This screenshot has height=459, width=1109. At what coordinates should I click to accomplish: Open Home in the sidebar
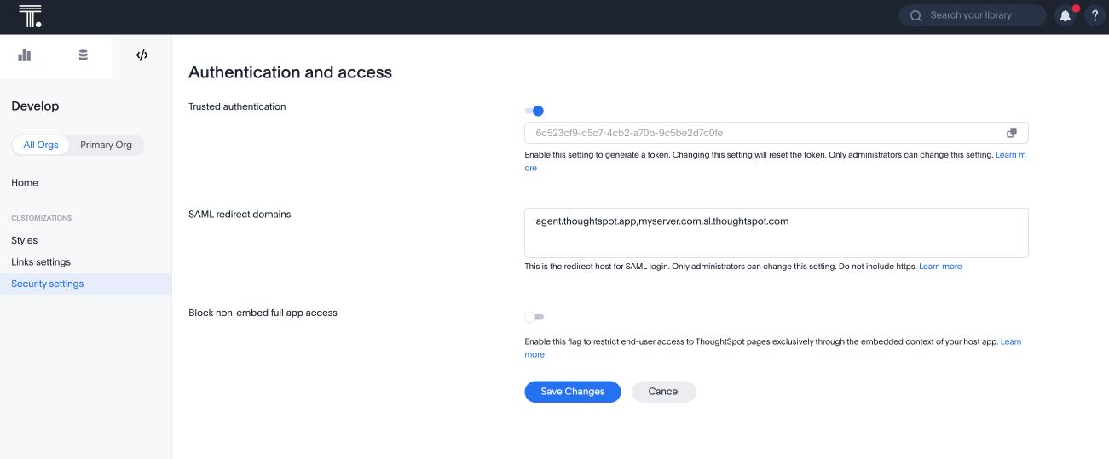click(x=25, y=183)
